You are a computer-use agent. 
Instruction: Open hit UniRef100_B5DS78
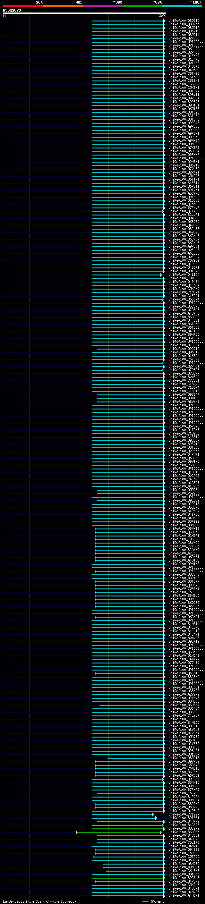click(x=184, y=508)
